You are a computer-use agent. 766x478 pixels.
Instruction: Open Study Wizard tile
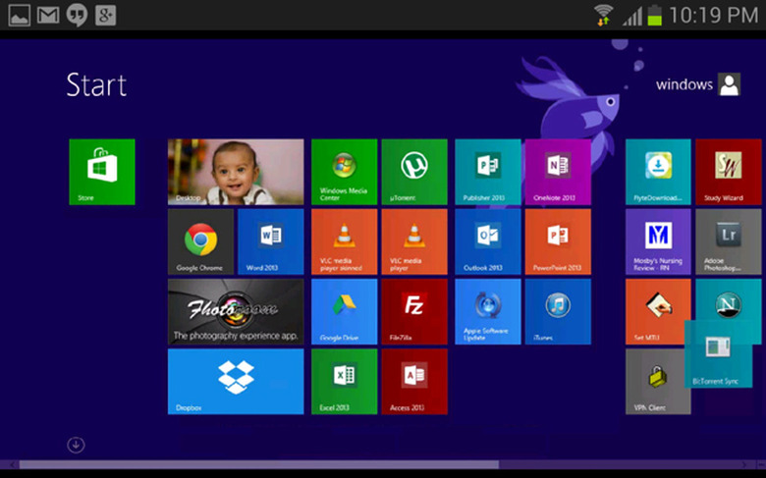click(729, 172)
